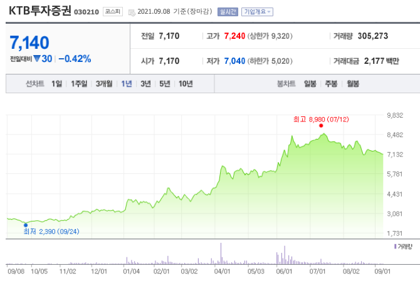Select the 5년 line chart tab

[x=165, y=84]
